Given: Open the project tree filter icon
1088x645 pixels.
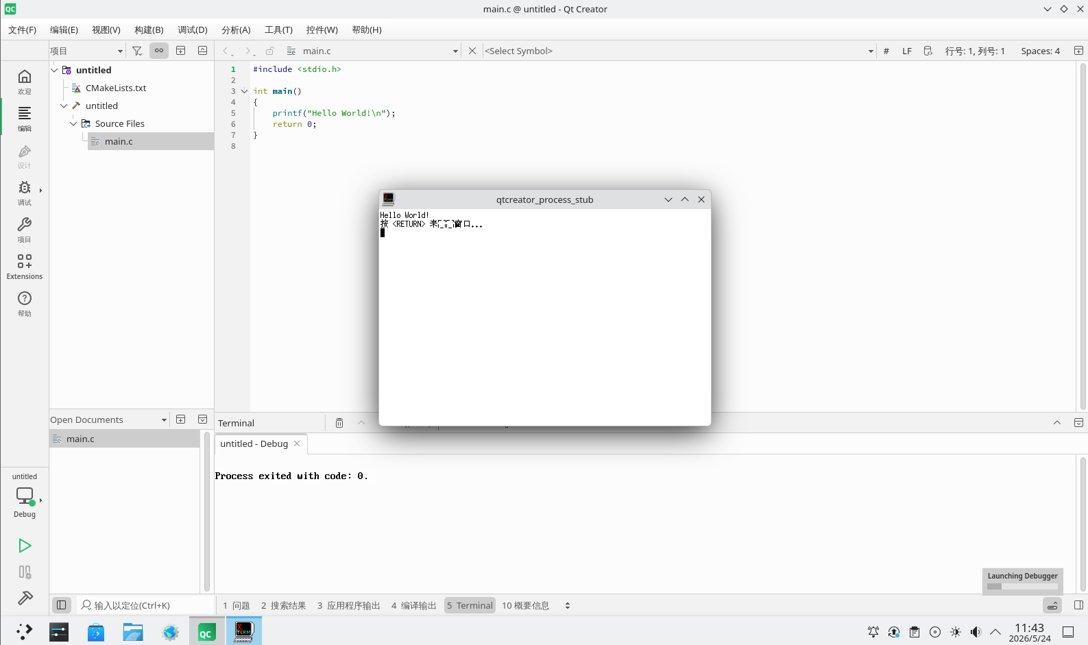Looking at the screenshot, I should pos(137,51).
